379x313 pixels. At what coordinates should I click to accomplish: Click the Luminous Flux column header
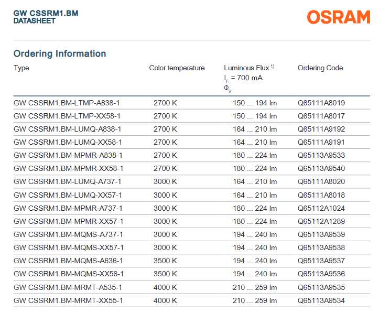(x=246, y=68)
